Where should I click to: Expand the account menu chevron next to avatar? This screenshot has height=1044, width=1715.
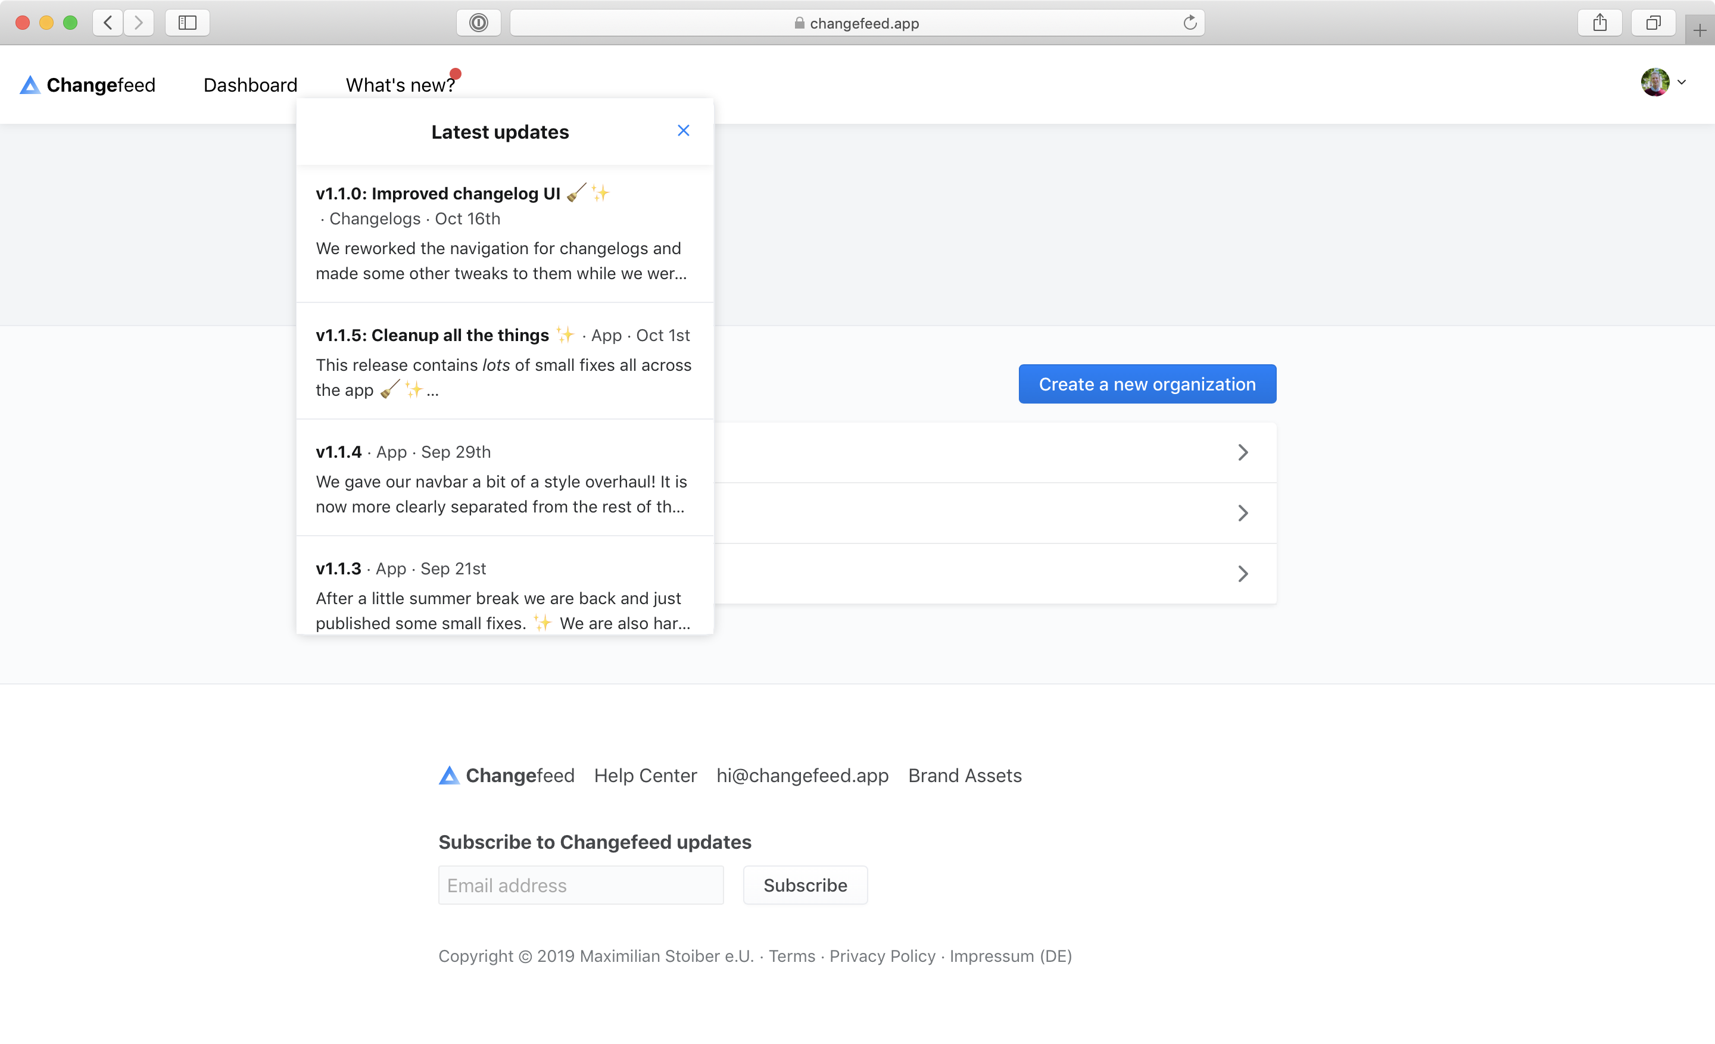[x=1683, y=82]
